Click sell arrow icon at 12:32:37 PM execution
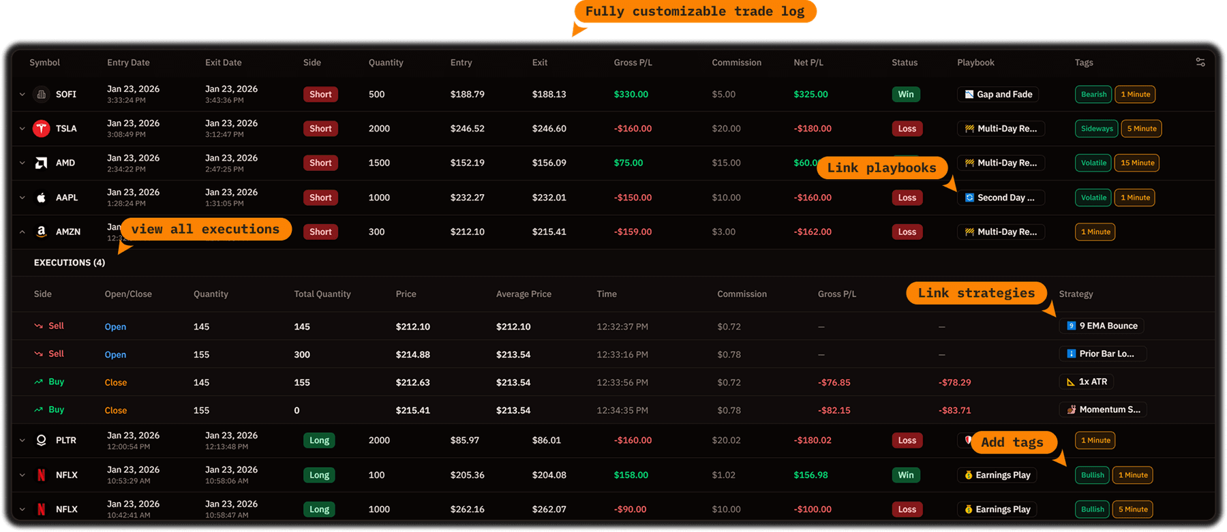 (39, 326)
